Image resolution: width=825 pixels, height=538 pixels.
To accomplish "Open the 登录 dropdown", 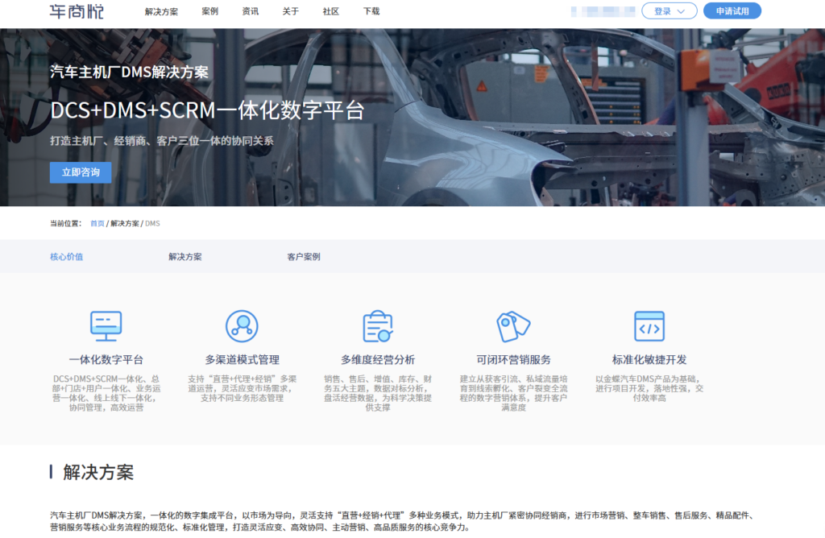I will [669, 11].
